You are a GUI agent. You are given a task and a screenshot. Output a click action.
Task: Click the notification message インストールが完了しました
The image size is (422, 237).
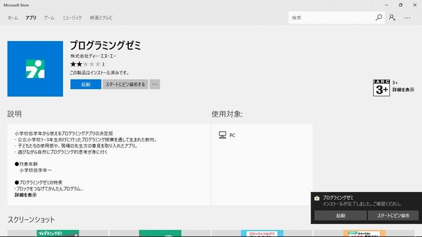tap(362, 204)
